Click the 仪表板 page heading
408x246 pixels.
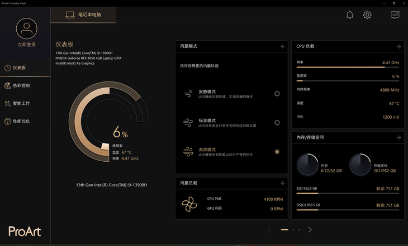coord(64,44)
